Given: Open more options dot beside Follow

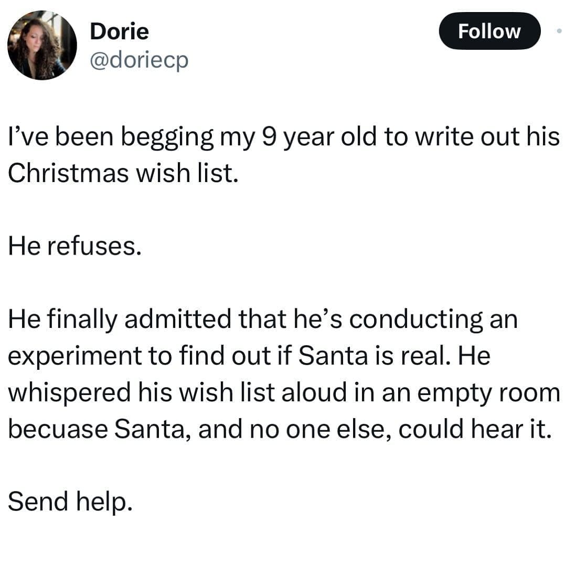Looking at the screenshot, I should (558, 31).
